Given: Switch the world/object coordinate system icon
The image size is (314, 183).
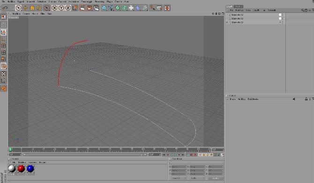Looking at the screenshot, I should [75, 8].
